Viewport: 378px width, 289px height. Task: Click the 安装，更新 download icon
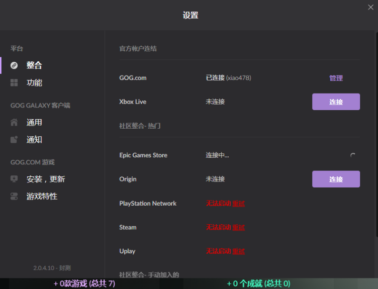[x=14, y=179]
